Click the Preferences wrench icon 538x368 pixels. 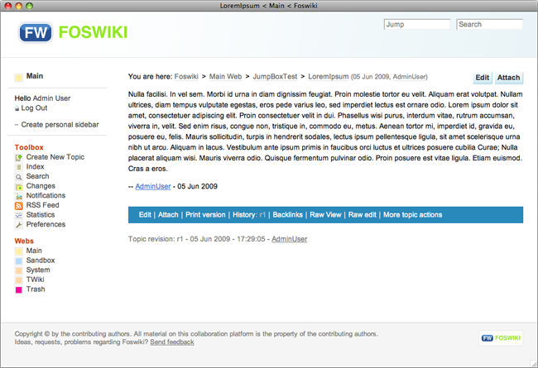click(19, 225)
